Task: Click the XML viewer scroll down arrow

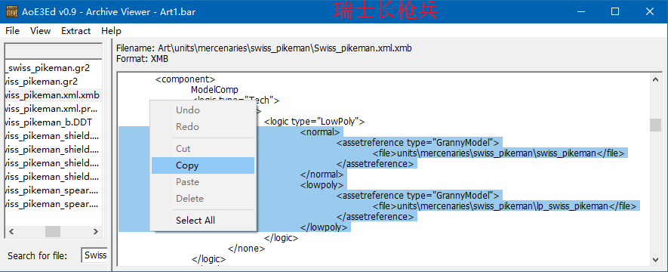Action: (655, 260)
